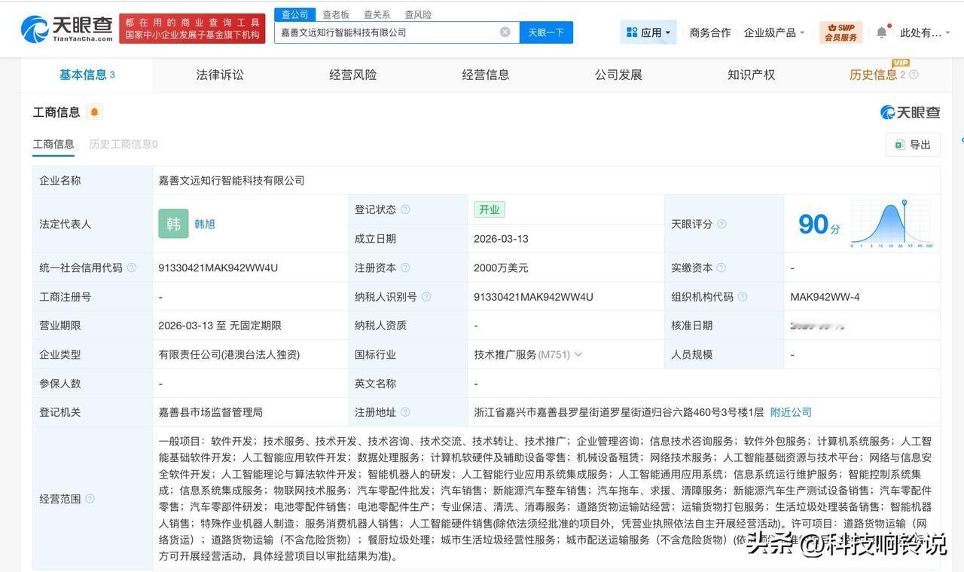Click the help icon next to 经营范围
This screenshot has height=572, width=964.
(x=89, y=499)
